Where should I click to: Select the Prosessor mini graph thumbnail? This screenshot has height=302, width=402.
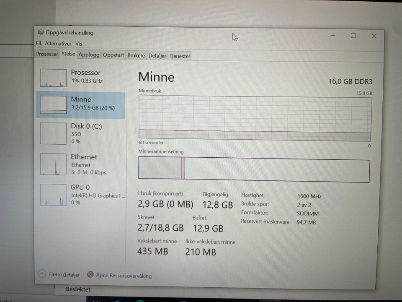click(x=53, y=78)
